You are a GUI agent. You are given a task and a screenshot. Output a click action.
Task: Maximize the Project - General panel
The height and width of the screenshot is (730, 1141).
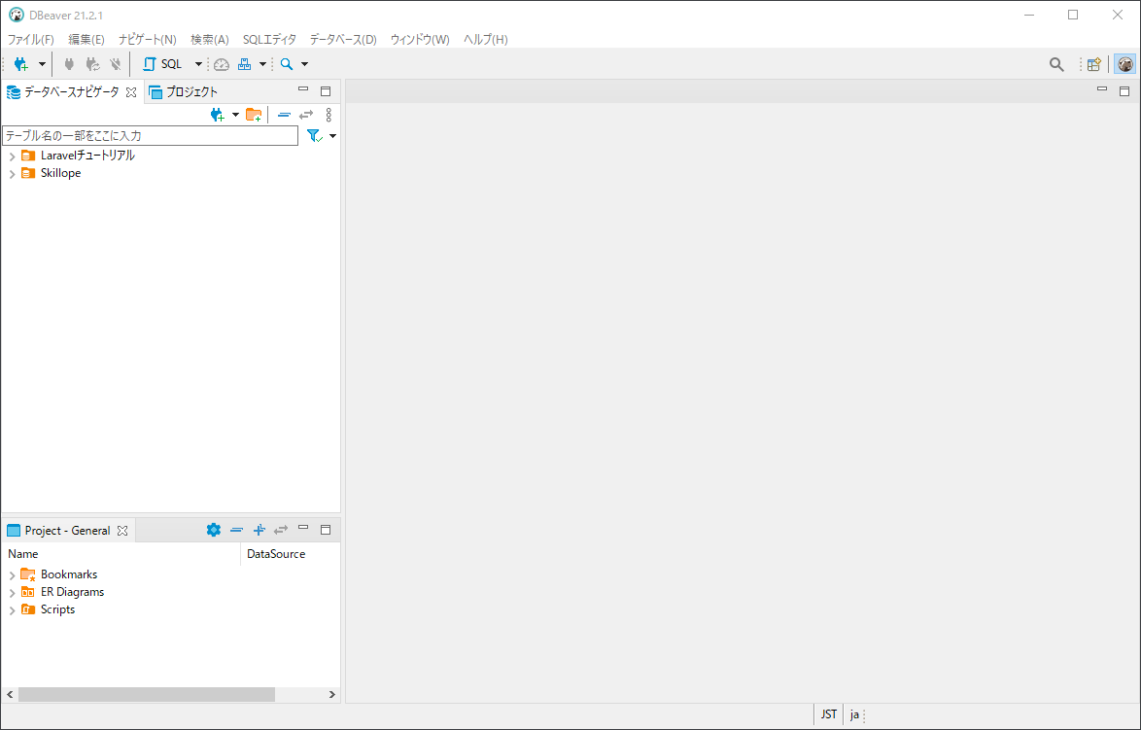pyautogui.click(x=326, y=530)
